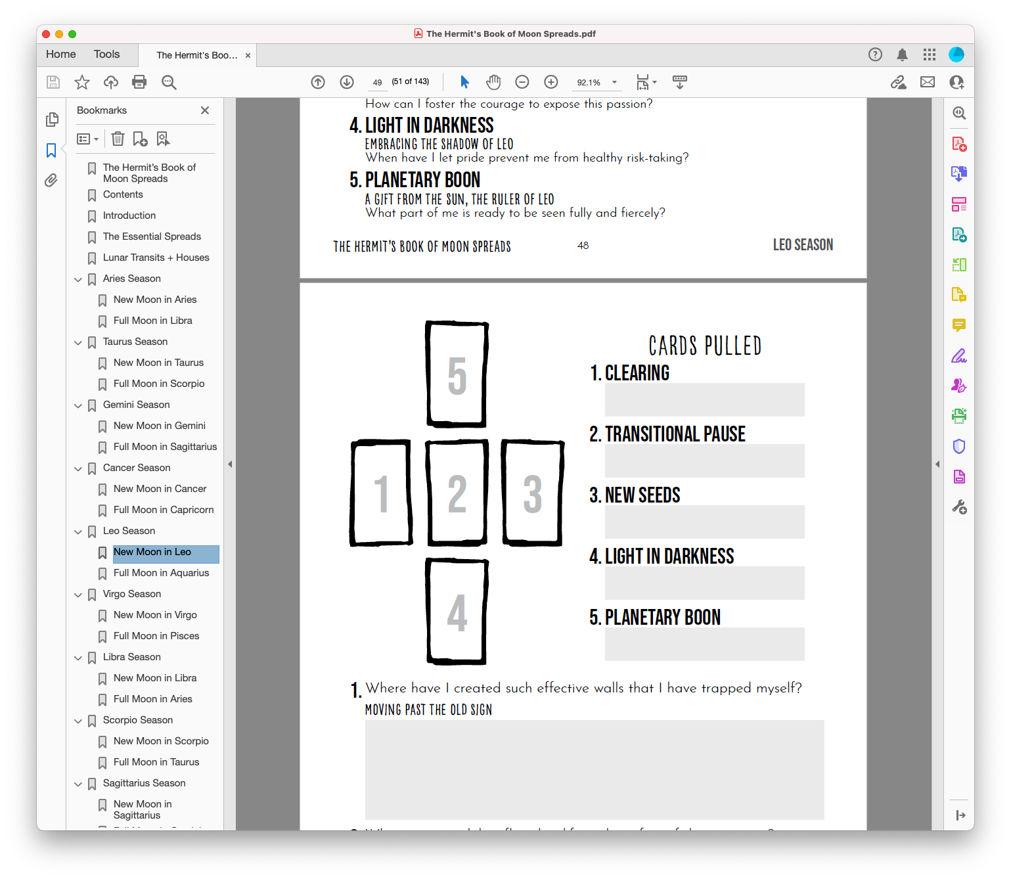The width and height of the screenshot is (1011, 879).
Task: Open the Protect tool in the right pane
Action: 958,446
